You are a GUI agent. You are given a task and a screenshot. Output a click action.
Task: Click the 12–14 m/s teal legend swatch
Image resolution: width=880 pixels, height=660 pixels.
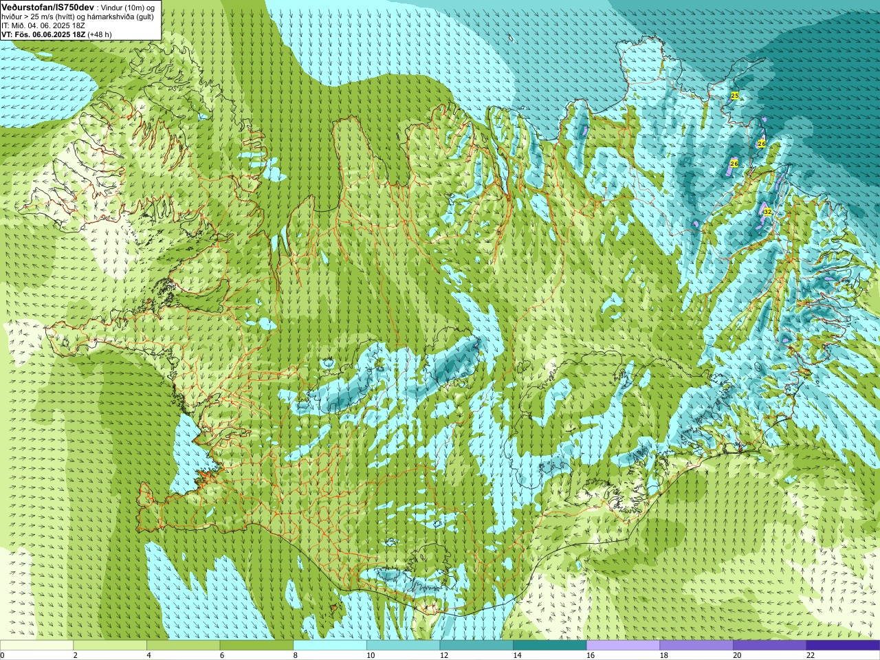click(x=476, y=646)
